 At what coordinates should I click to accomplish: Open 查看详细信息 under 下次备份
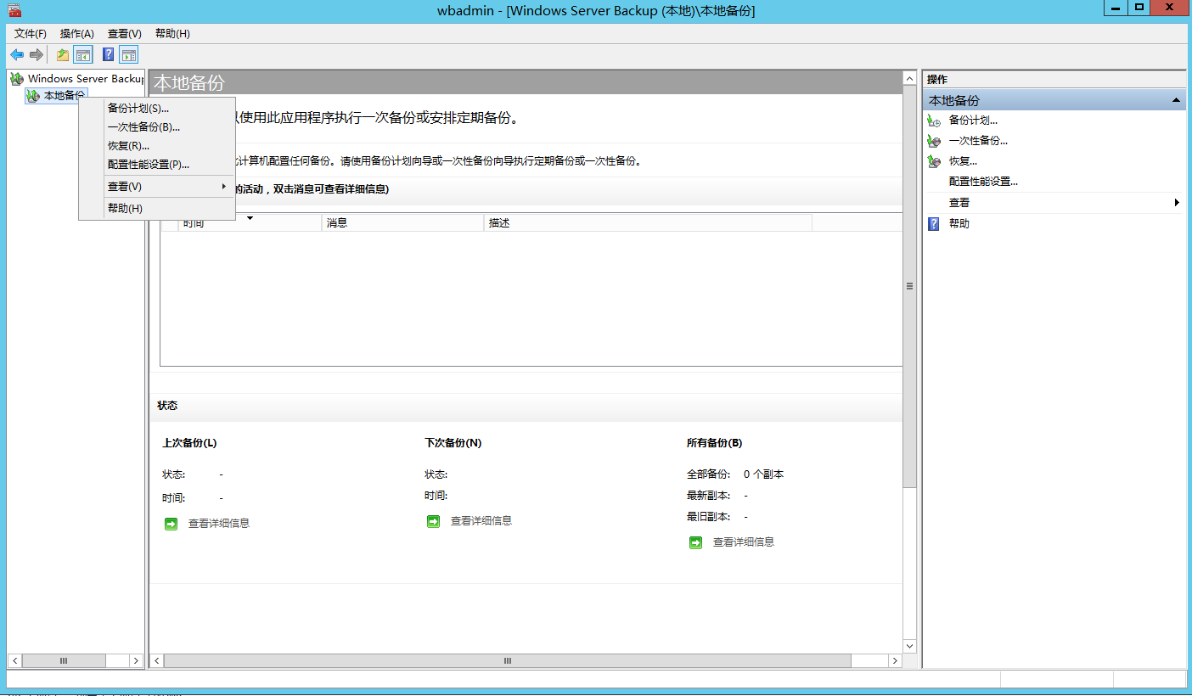tap(481, 521)
